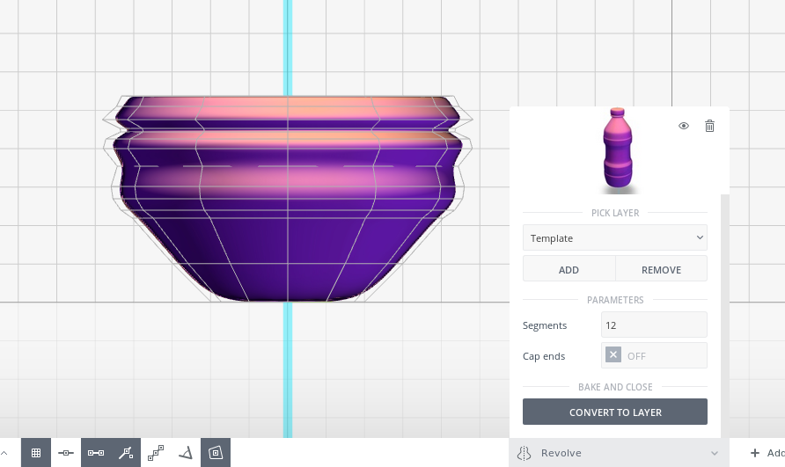Toggle the Cap ends switch
The width and height of the screenshot is (785, 467).
[x=613, y=355]
